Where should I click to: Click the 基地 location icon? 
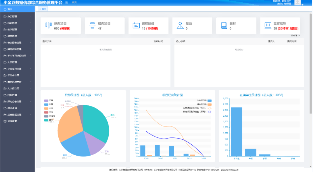[x=180, y=26]
